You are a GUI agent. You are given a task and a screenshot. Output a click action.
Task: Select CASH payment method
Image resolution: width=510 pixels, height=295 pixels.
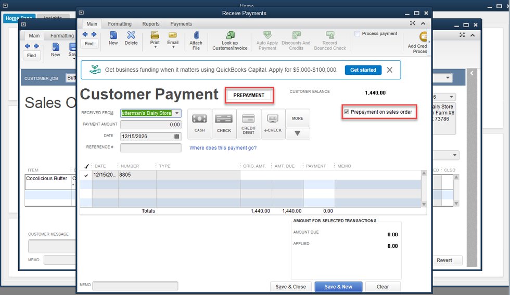coord(199,124)
